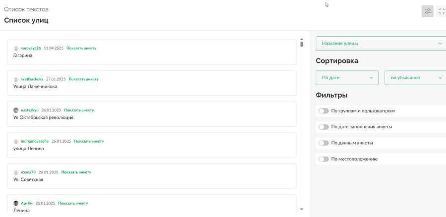Click the list scrollbar down arrow
Viewport: 446px width, 217px height.
tap(302, 209)
